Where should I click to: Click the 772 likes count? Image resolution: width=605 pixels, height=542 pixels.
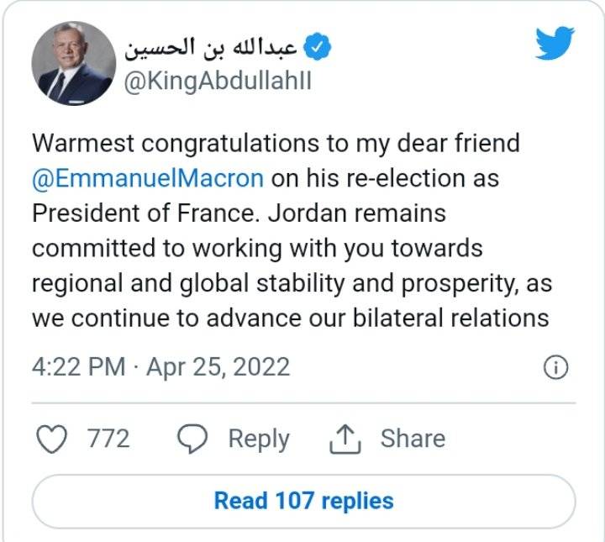coord(108,439)
